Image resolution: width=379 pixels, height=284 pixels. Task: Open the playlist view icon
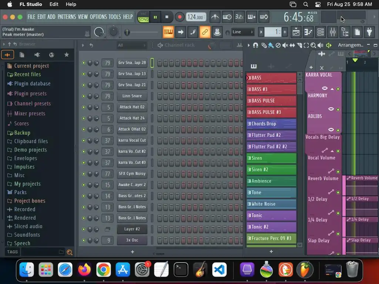click(296, 32)
